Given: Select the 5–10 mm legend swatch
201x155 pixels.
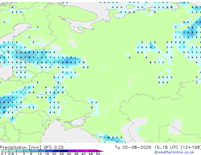Looking at the screenshot, I should 35,151.
